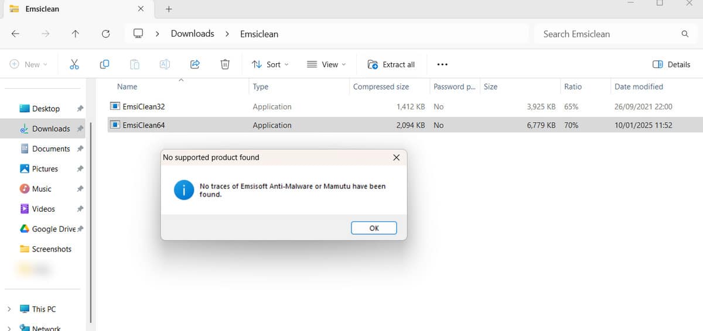Click the forward navigation arrow
This screenshot has height=331, width=703.
46,34
